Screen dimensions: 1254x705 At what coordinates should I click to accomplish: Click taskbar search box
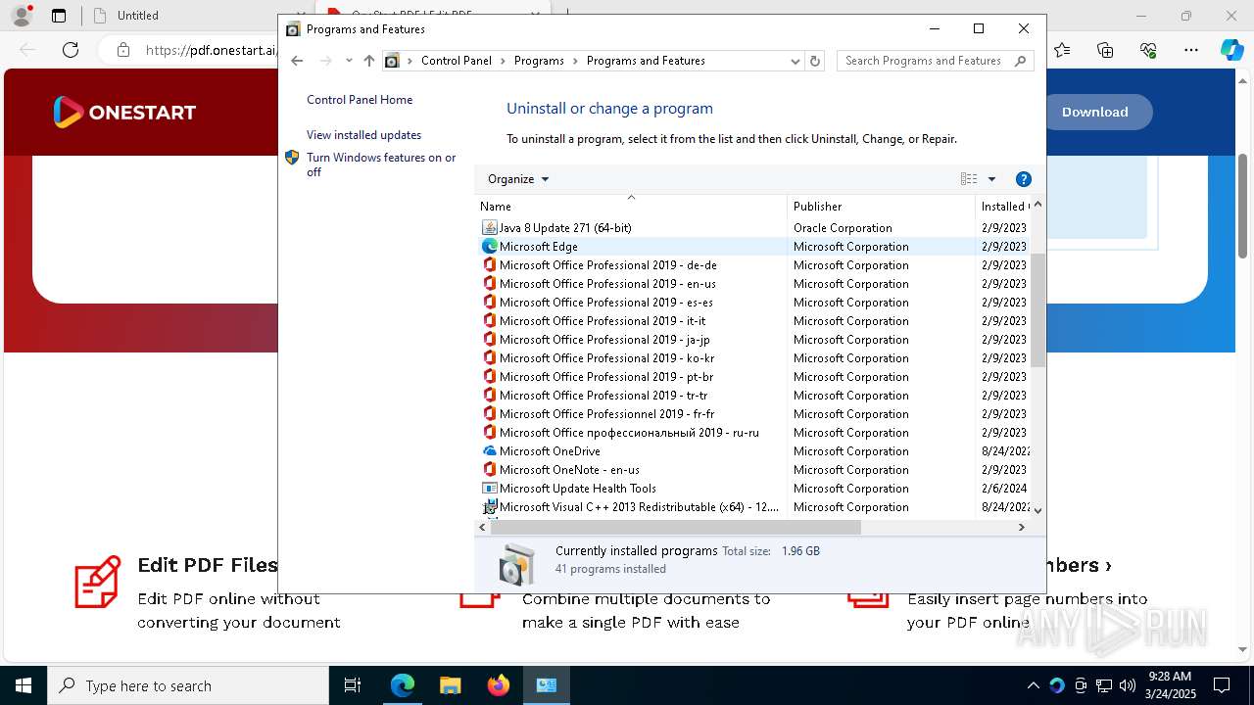tap(188, 685)
